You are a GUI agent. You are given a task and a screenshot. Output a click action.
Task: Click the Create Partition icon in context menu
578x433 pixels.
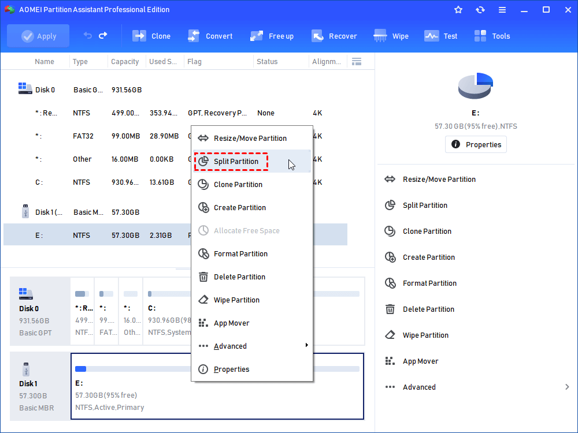coord(203,207)
